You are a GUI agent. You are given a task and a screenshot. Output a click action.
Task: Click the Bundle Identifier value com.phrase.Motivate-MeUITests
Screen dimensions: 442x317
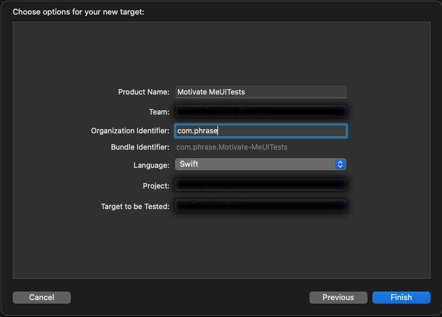click(x=231, y=147)
